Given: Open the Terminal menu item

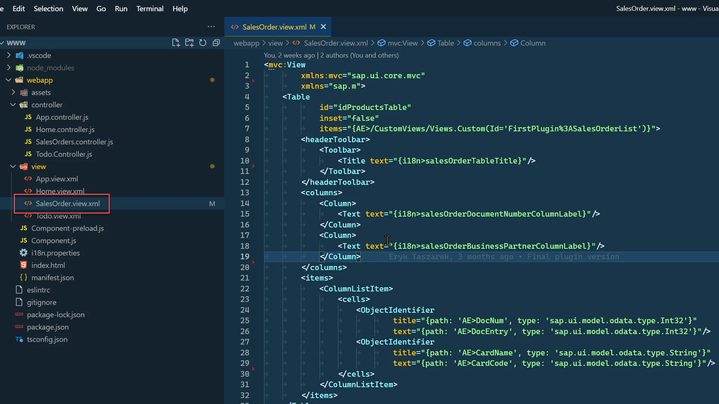Looking at the screenshot, I should (150, 8).
